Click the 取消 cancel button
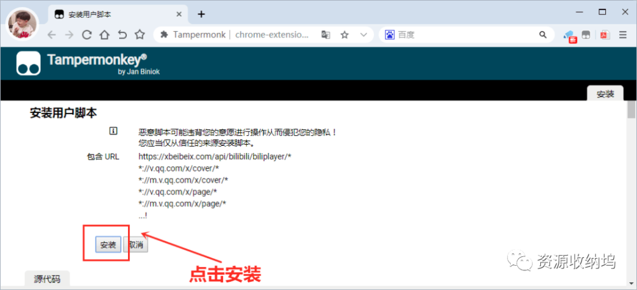Image resolution: width=637 pixels, height=290 pixels. point(136,245)
